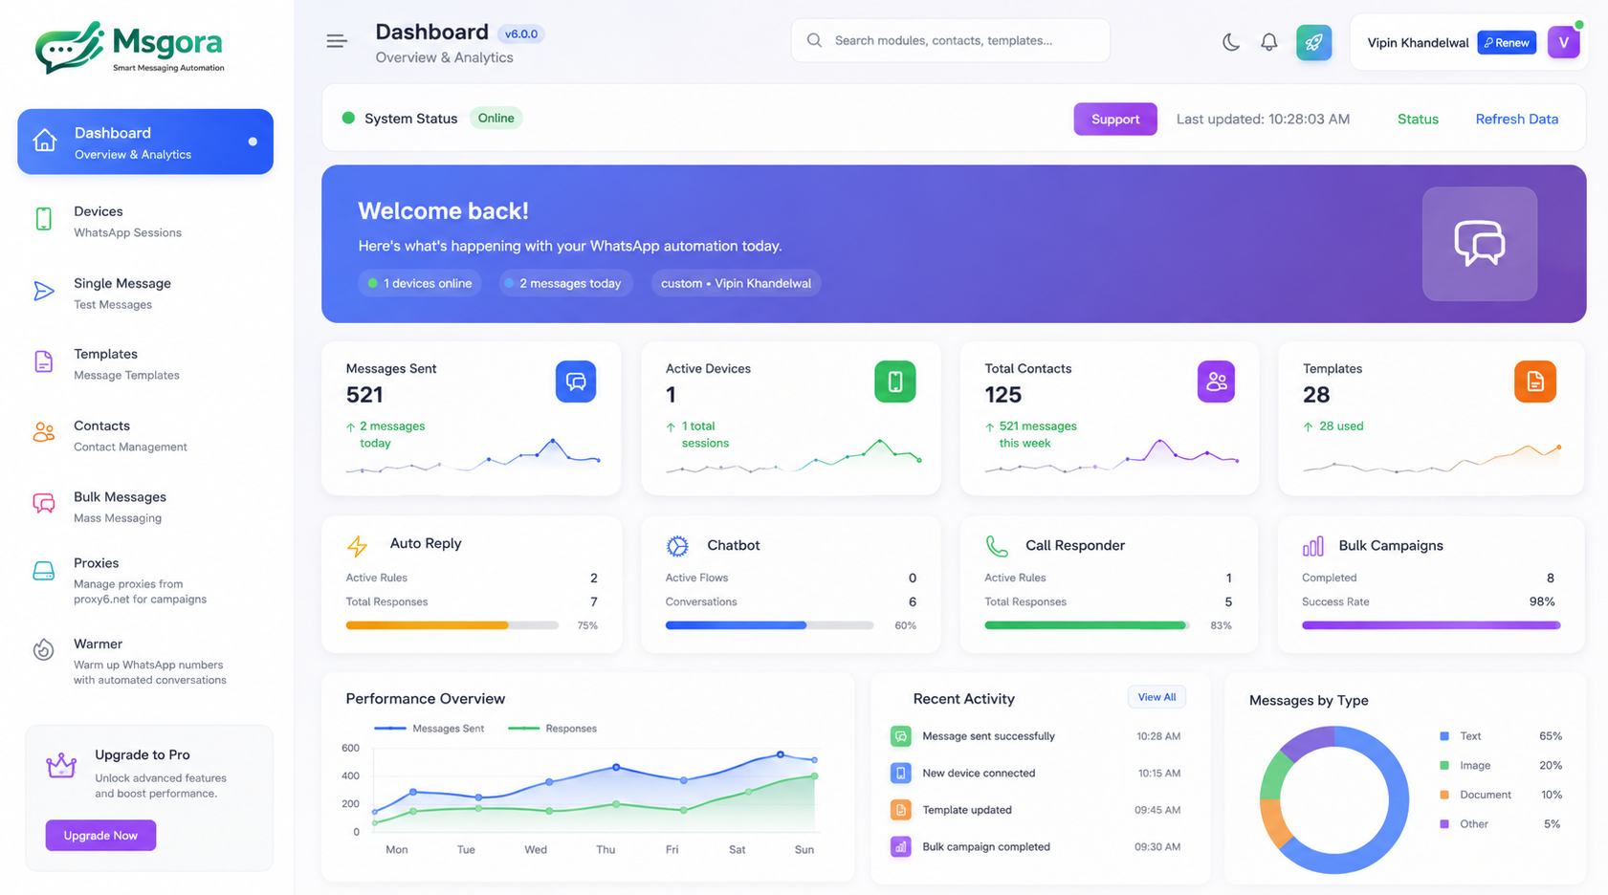Click the Template updated icon
This screenshot has height=895, width=1608.
pyautogui.click(x=900, y=810)
